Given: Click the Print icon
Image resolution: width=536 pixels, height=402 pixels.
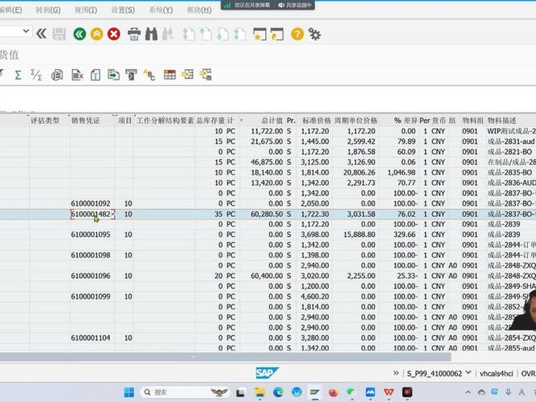Looking at the screenshot, I should (133, 34).
